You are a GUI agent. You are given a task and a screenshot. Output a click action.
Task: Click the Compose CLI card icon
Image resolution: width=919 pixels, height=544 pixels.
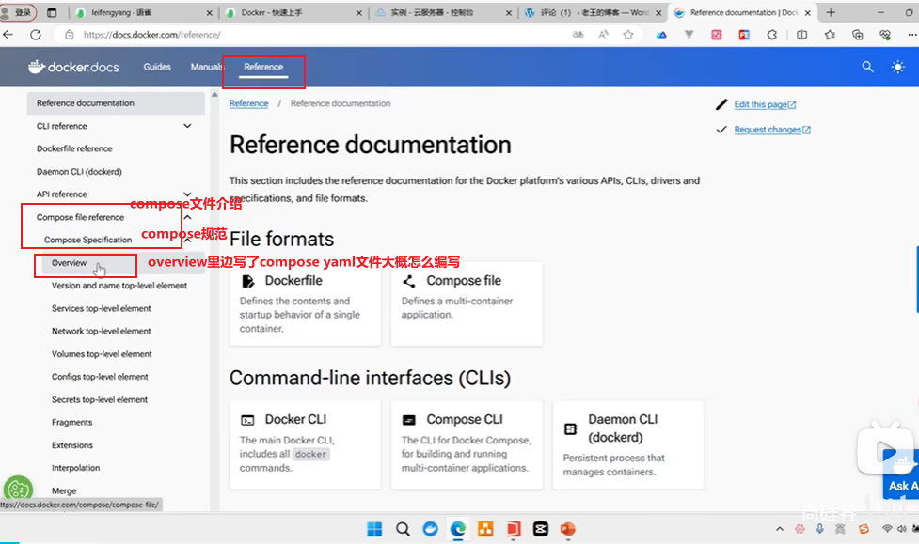[409, 420]
